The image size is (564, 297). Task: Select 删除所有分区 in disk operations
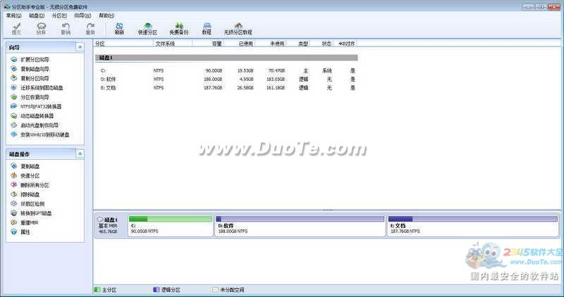click(35, 185)
